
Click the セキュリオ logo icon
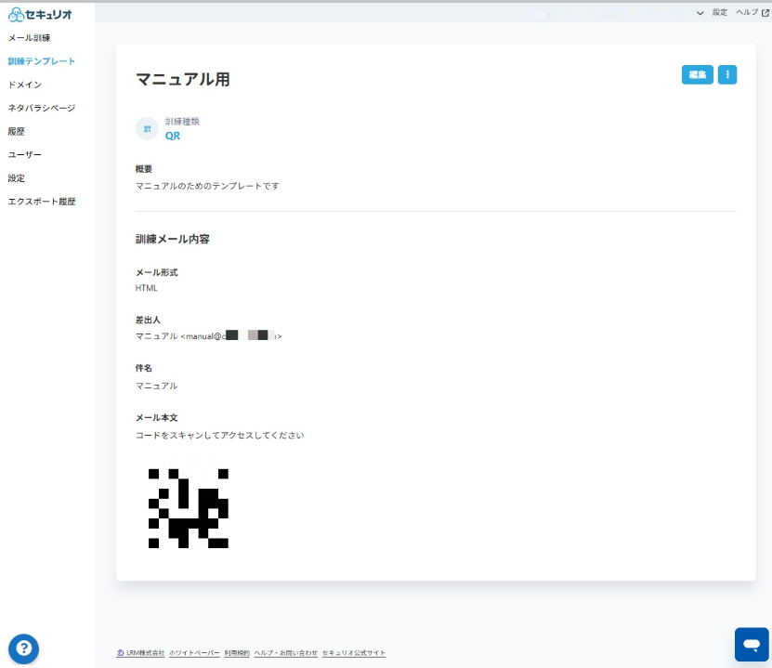(16, 14)
